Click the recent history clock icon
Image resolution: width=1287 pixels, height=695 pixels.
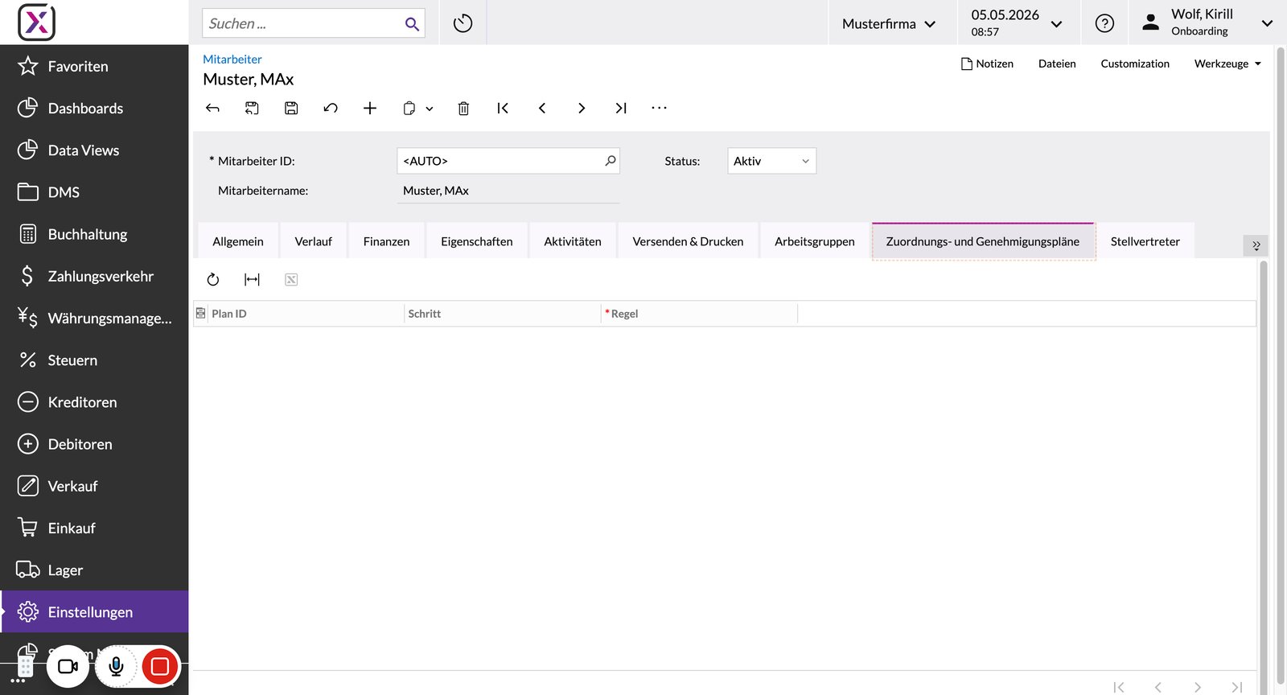point(463,23)
